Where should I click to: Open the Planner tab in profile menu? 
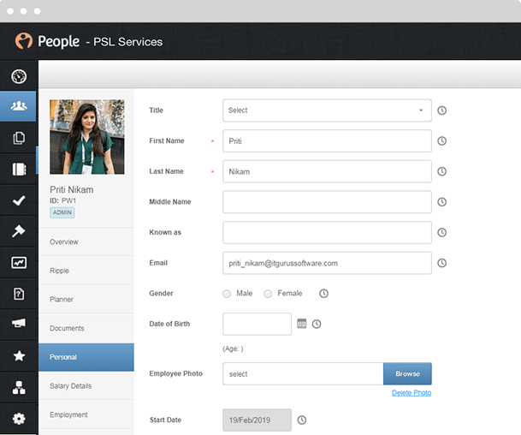tap(86, 300)
